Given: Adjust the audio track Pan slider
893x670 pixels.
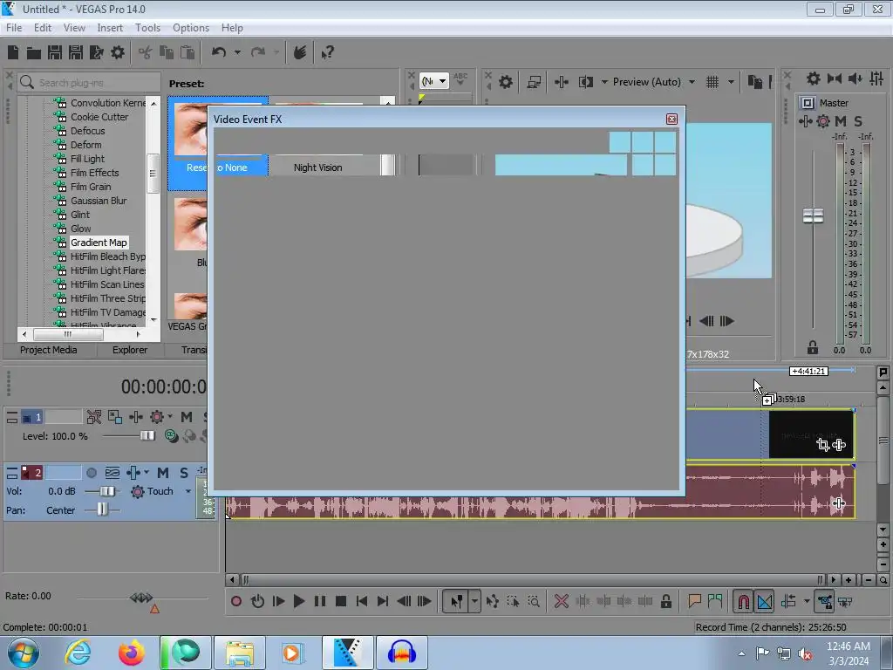Looking at the screenshot, I should [102, 509].
